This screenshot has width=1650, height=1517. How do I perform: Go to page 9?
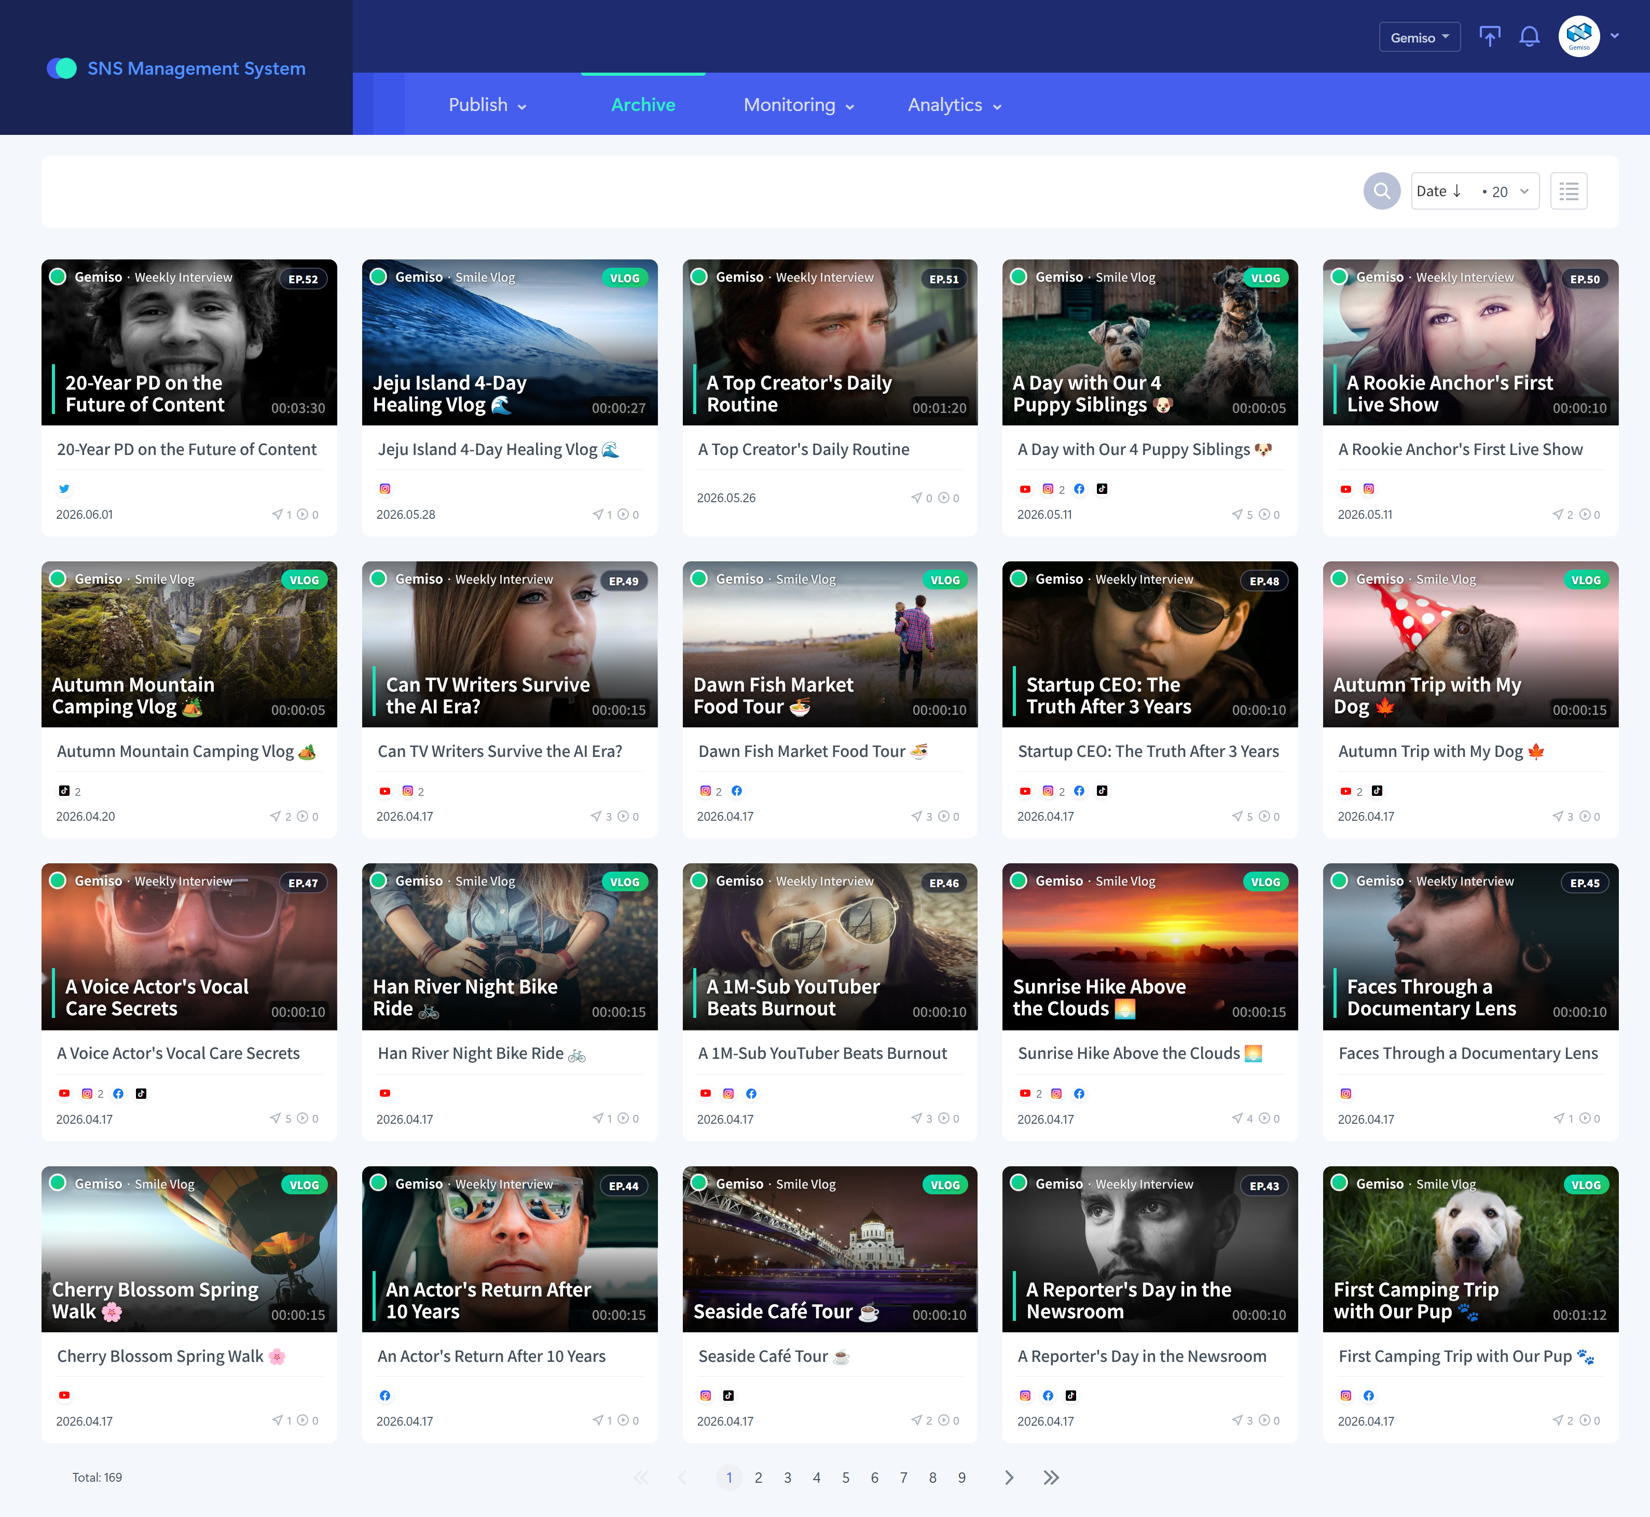pos(962,1478)
